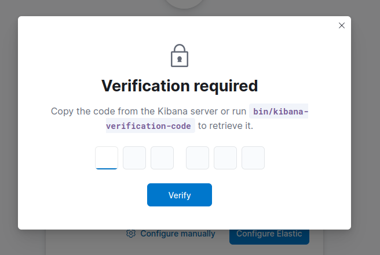Select the fifth verification code digit box

(x=225, y=158)
